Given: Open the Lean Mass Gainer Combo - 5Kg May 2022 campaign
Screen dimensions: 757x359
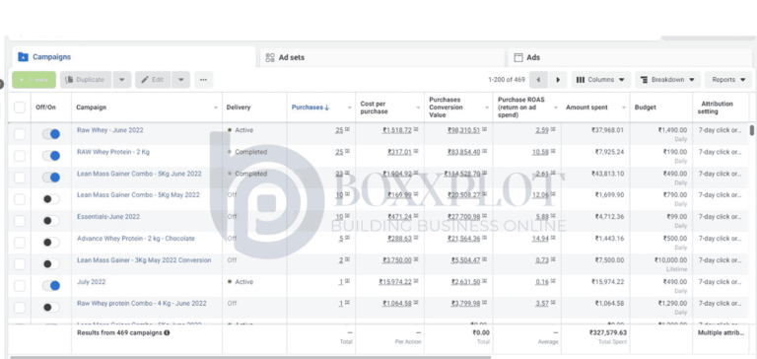Looking at the screenshot, I should point(138,195).
